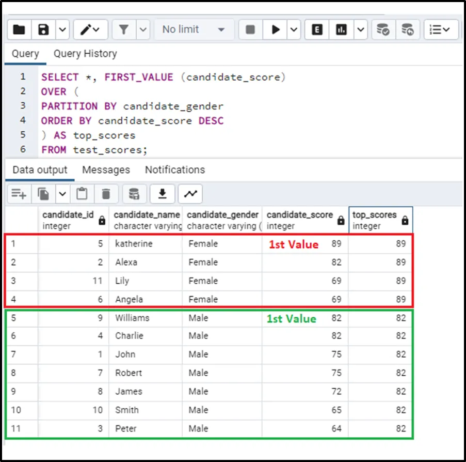466x462 pixels.
Task: Open the Messages tab
Action: click(106, 170)
